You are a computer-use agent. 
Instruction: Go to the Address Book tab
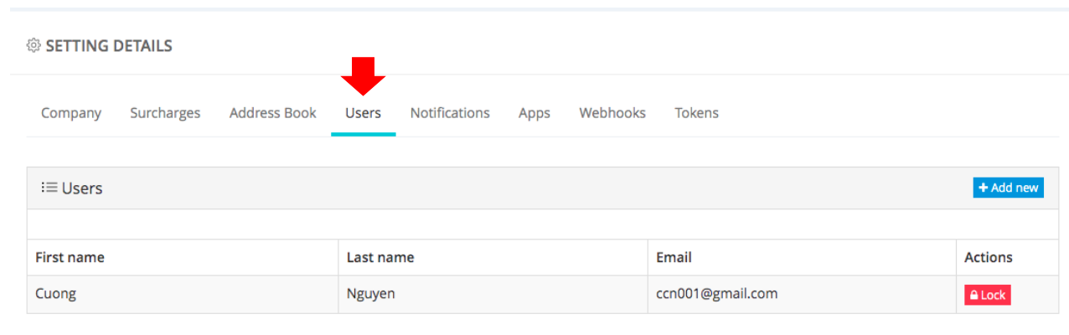[272, 112]
